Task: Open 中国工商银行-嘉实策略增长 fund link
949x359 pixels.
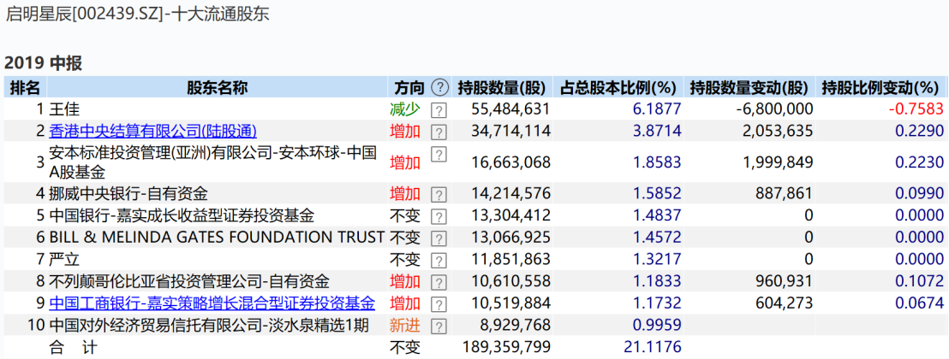Action: pyautogui.click(x=212, y=303)
